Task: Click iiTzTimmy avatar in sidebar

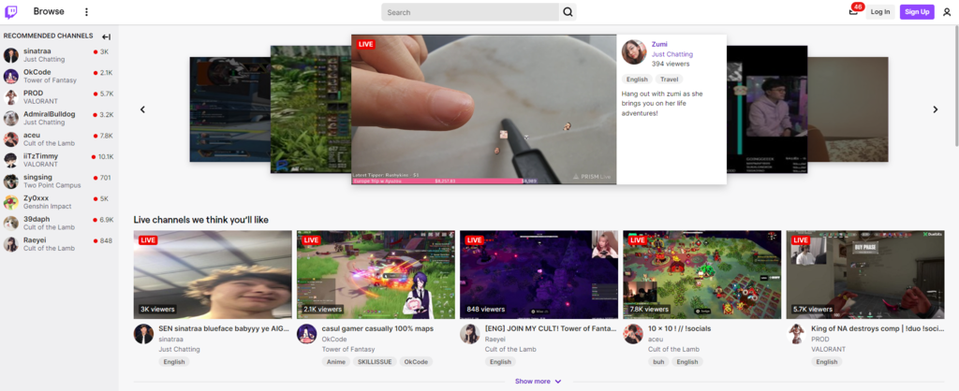Action: pyautogui.click(x=11, y=160)
